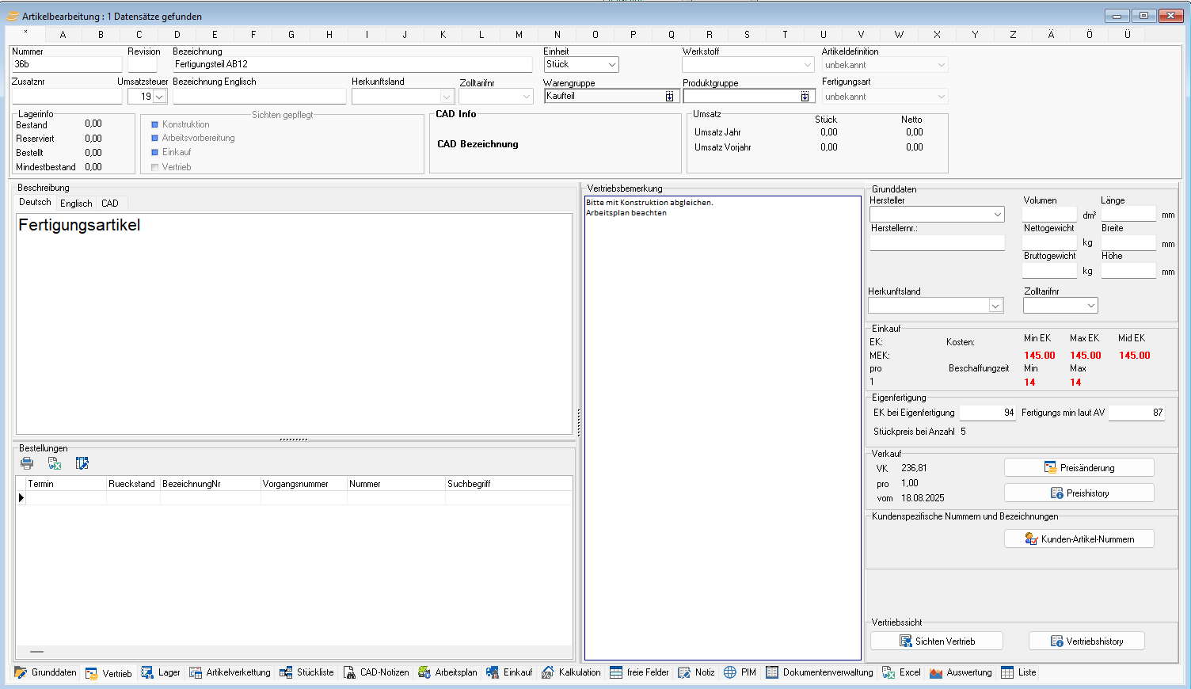Open Produktgruppe lookup icon
The width and height of the screenshot is (1191, 689).
point(805,97)
